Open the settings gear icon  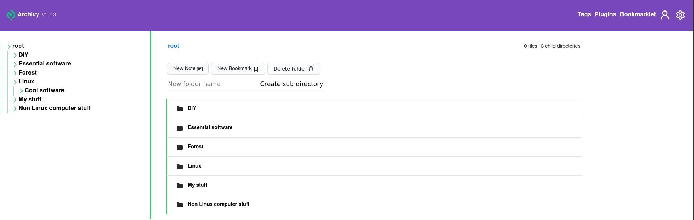pyautogui.click(x=680, y=15)
